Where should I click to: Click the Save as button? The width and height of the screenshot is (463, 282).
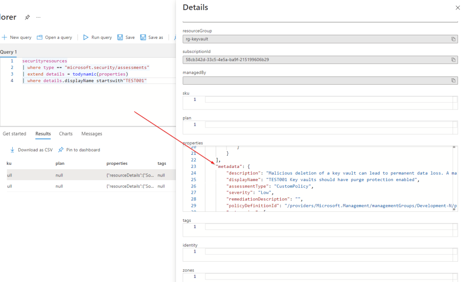(151, 38)
